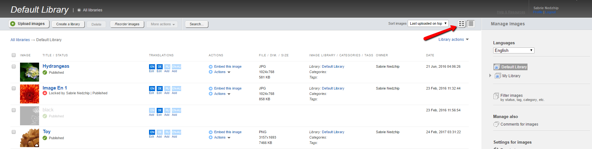The image size is (592, 149).
Task: Open the More actions menu
Action: (162, 24)
